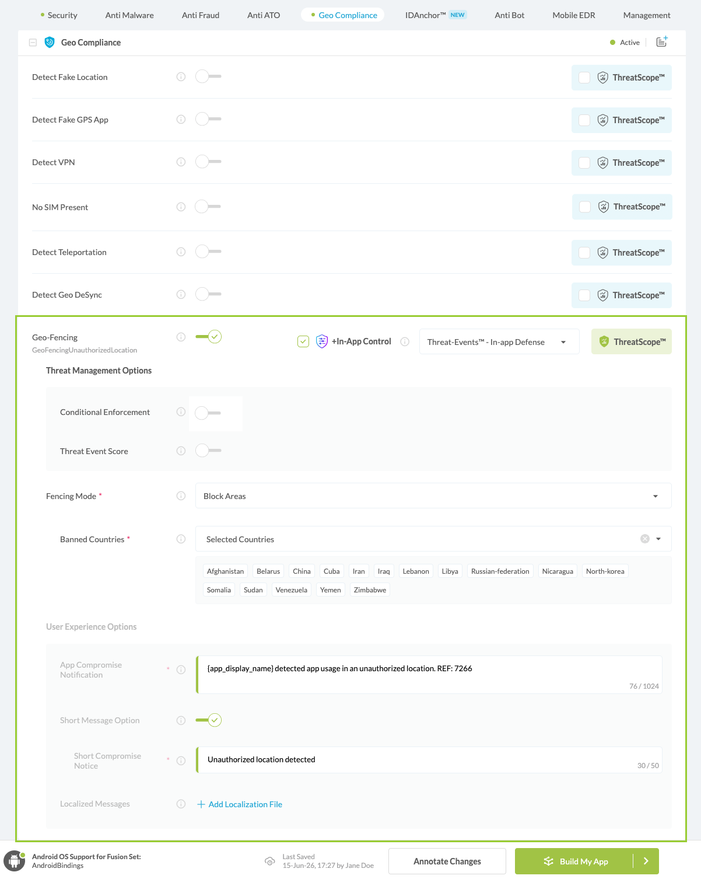Click info icon next to No SIM Present

[181, 207]
